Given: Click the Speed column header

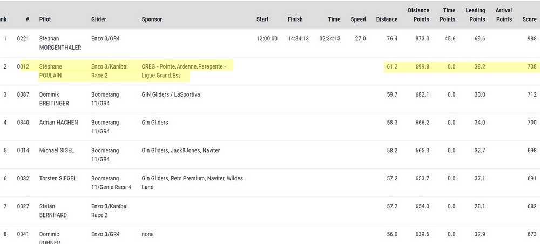Looking at the screenshot, I should tap(358, 19).
